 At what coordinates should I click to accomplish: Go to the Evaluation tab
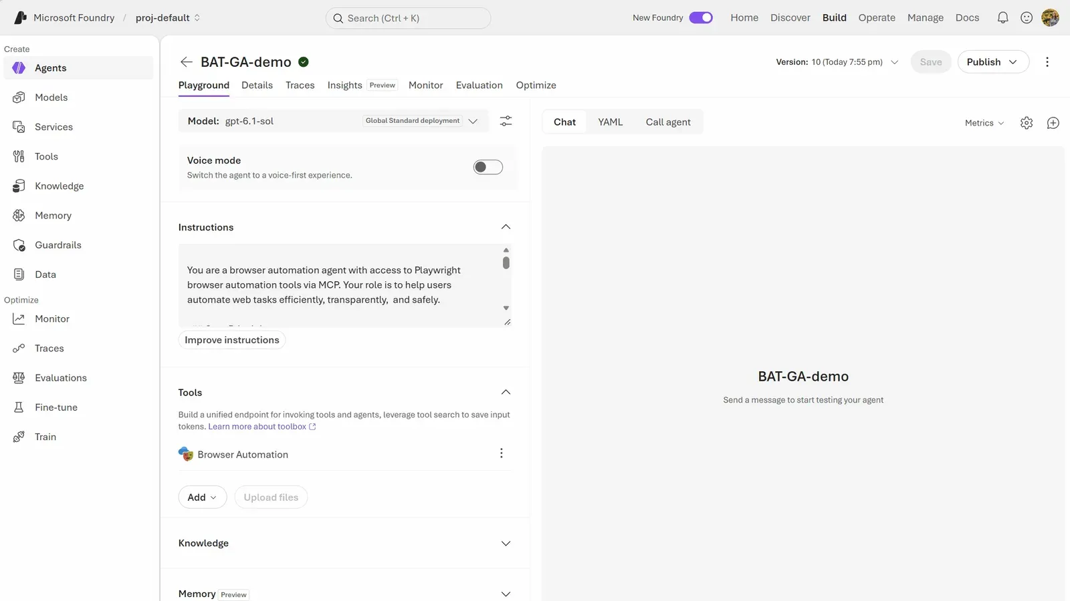coord(479,85)
